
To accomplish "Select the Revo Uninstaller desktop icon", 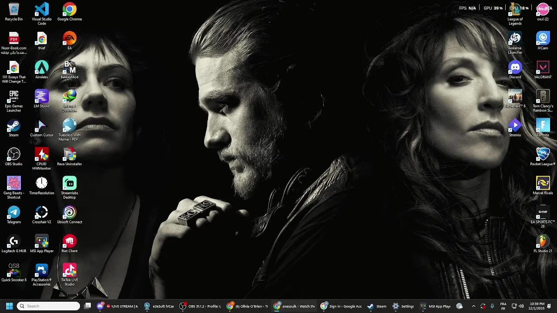I will 70,156.
